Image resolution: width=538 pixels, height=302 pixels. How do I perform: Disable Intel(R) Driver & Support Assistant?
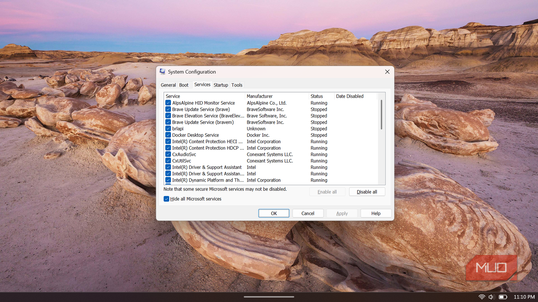(x=168, y=167)
